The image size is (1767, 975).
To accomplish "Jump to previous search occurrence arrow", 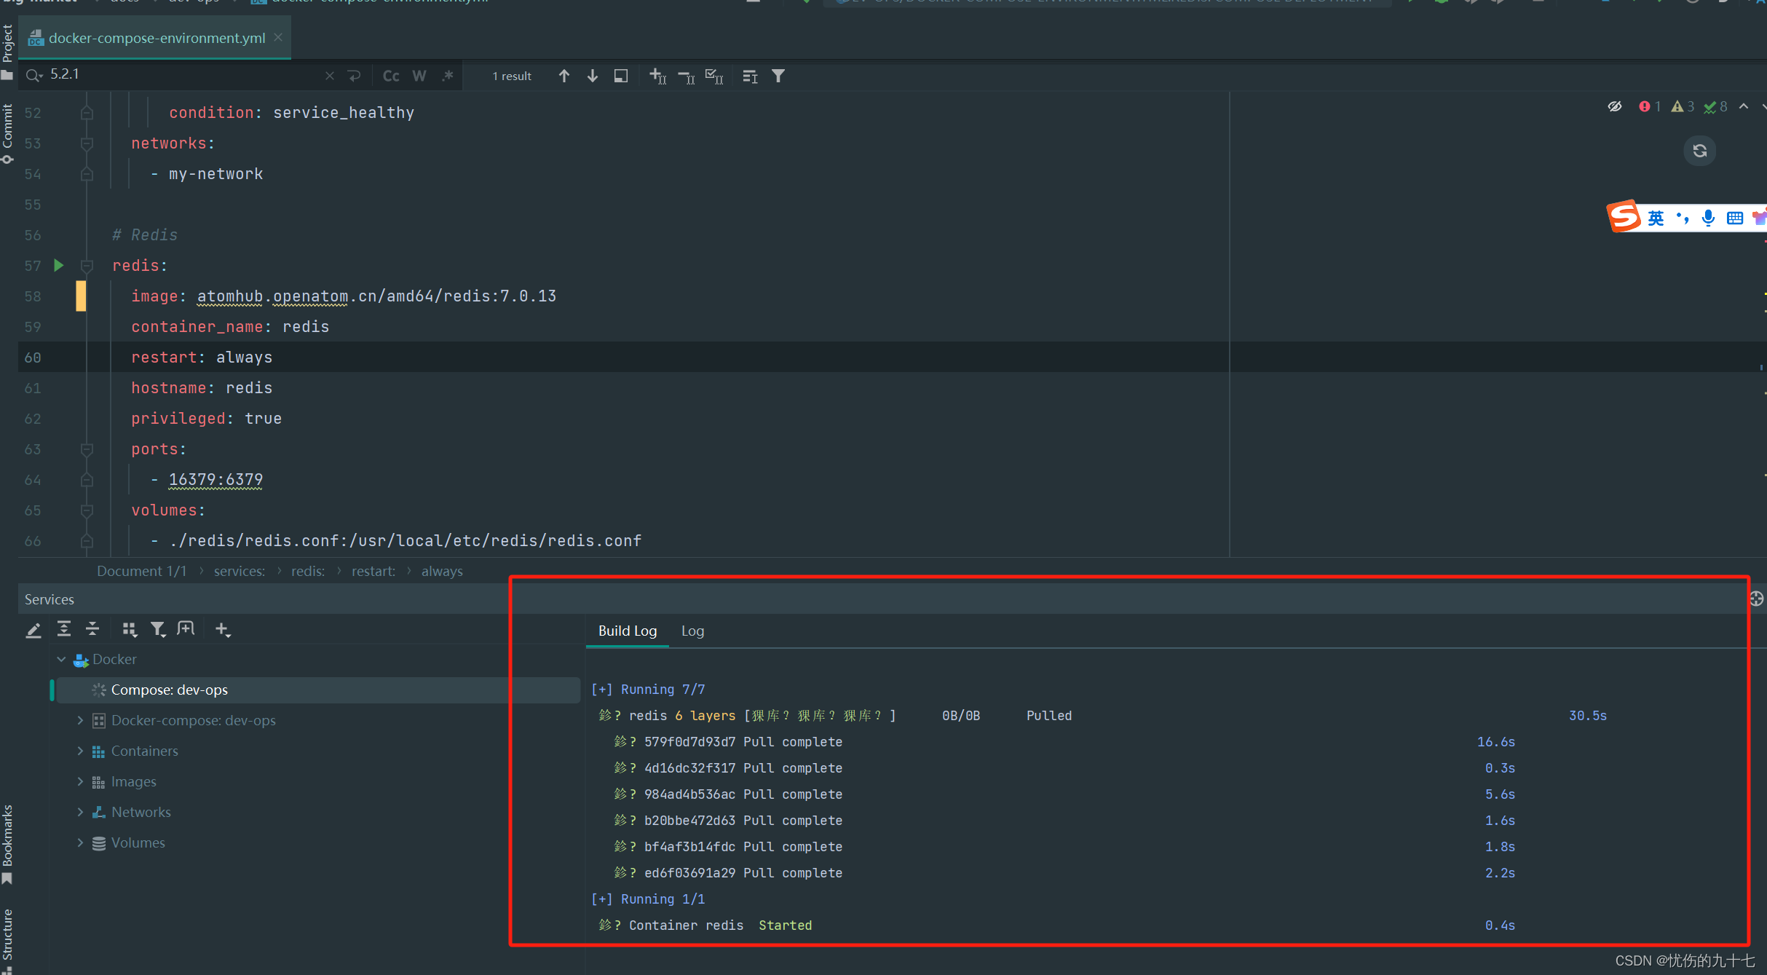I will (x=564, y=76).
